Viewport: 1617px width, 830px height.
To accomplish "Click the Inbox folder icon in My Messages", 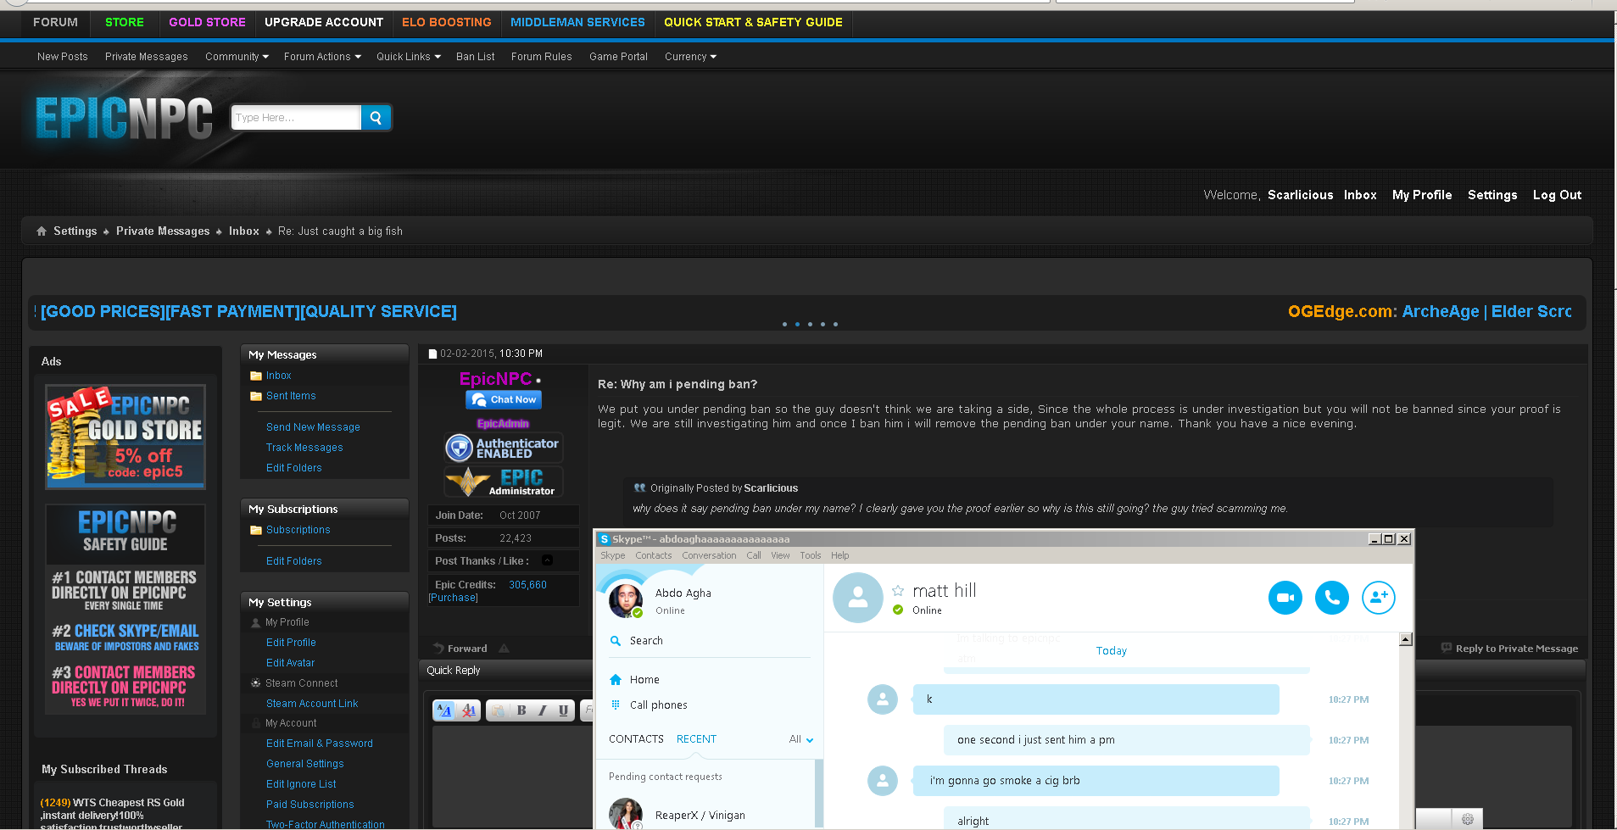I will coord(256,376).
